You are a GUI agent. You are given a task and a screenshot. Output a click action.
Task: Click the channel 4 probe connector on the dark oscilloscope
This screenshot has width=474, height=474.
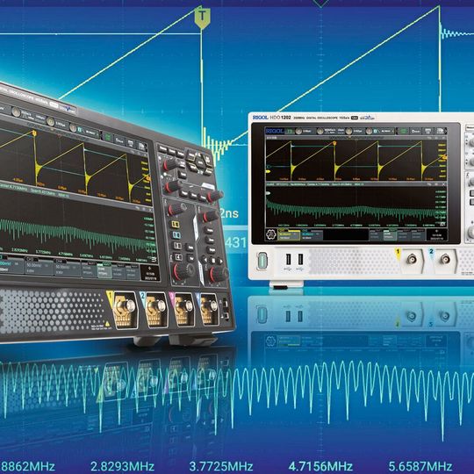pos(210,310)
